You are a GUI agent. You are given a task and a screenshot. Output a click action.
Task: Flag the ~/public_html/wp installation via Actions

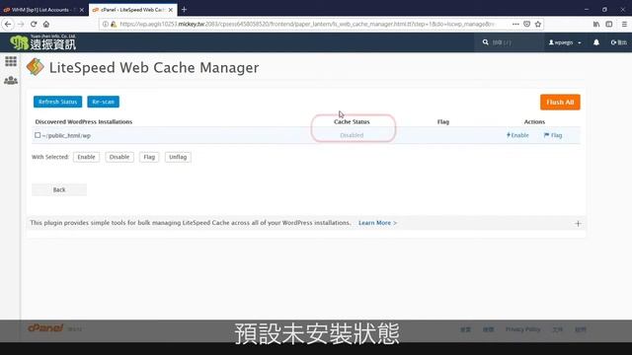(553, 135)
